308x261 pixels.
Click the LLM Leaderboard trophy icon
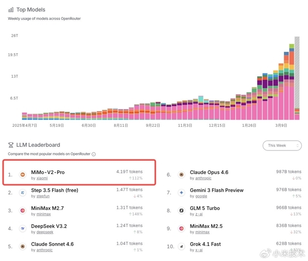11,145
